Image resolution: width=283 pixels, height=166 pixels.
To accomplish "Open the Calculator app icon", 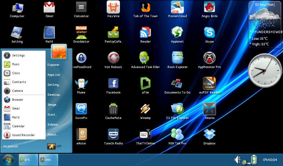I will point(81,7).
